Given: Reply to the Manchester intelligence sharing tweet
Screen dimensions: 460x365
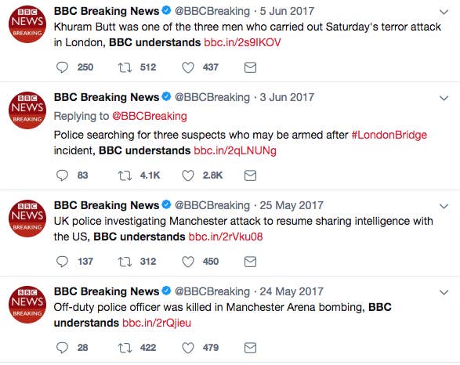Looking at the screenshot, I should [62, 262].
